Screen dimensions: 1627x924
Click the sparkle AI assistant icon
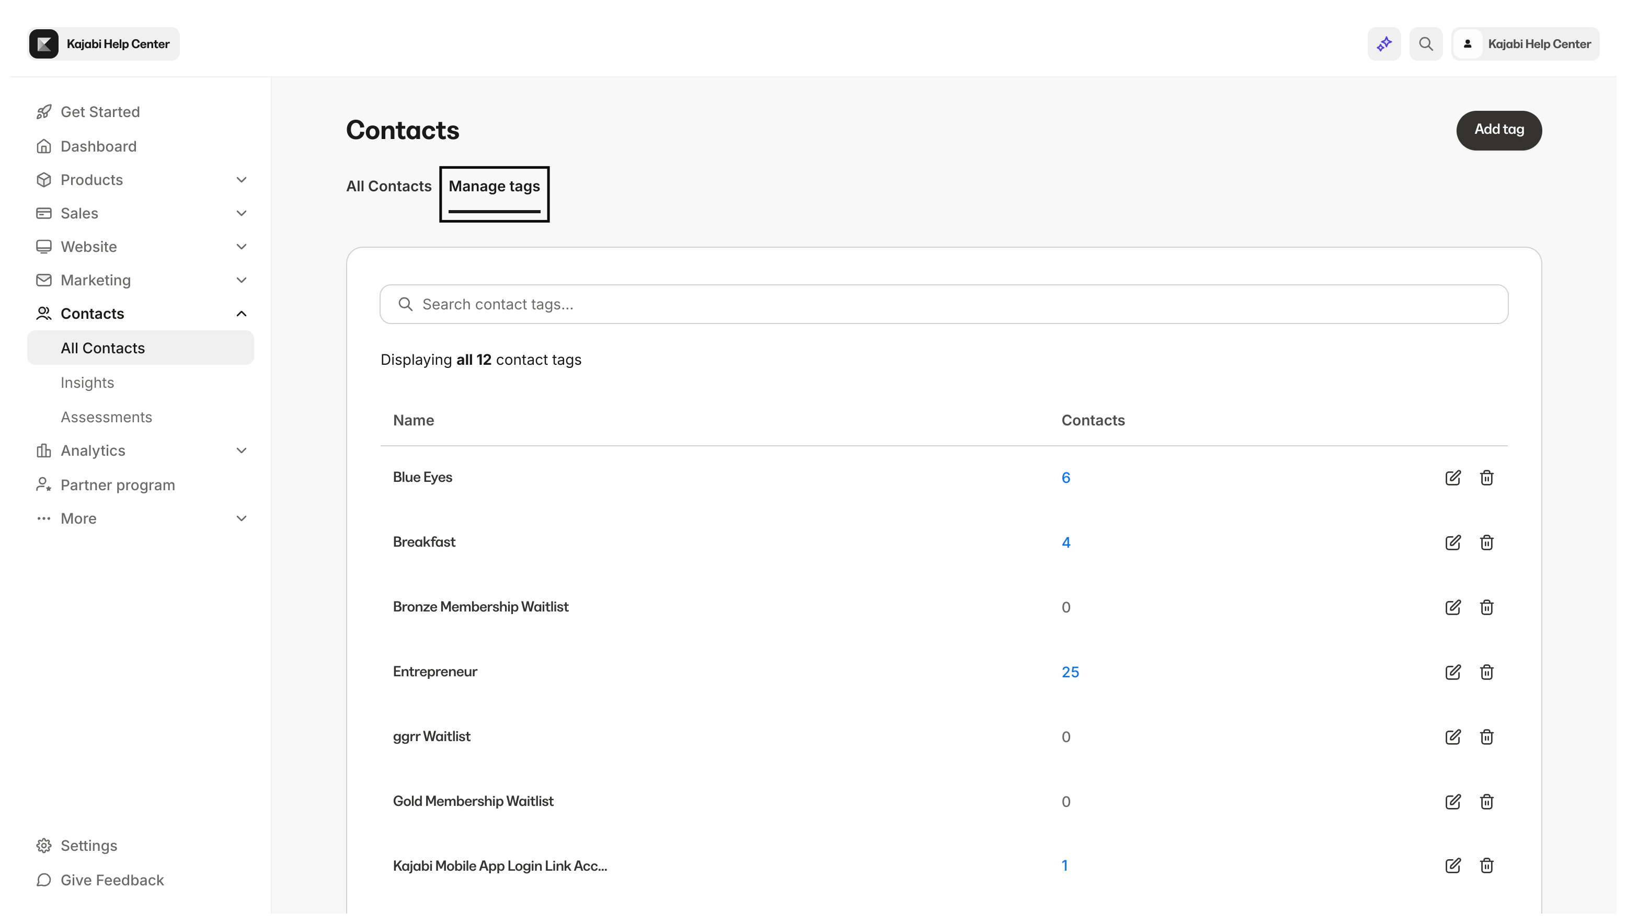coord(1384,43)
